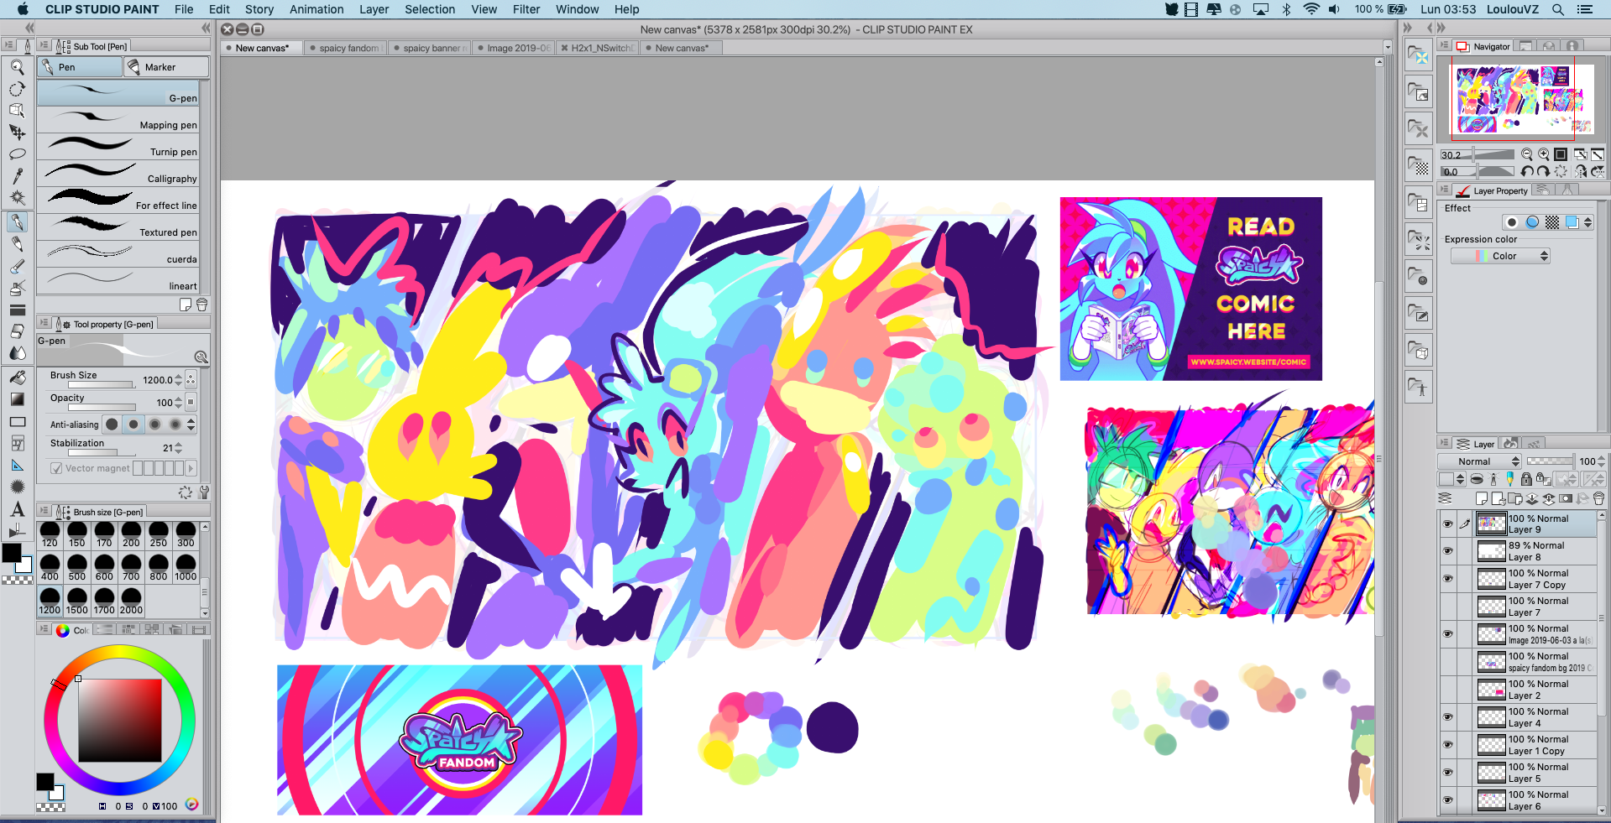Open the Expression color dropdown
This screenshot has height=823, width=1611.
point(1511,256)
